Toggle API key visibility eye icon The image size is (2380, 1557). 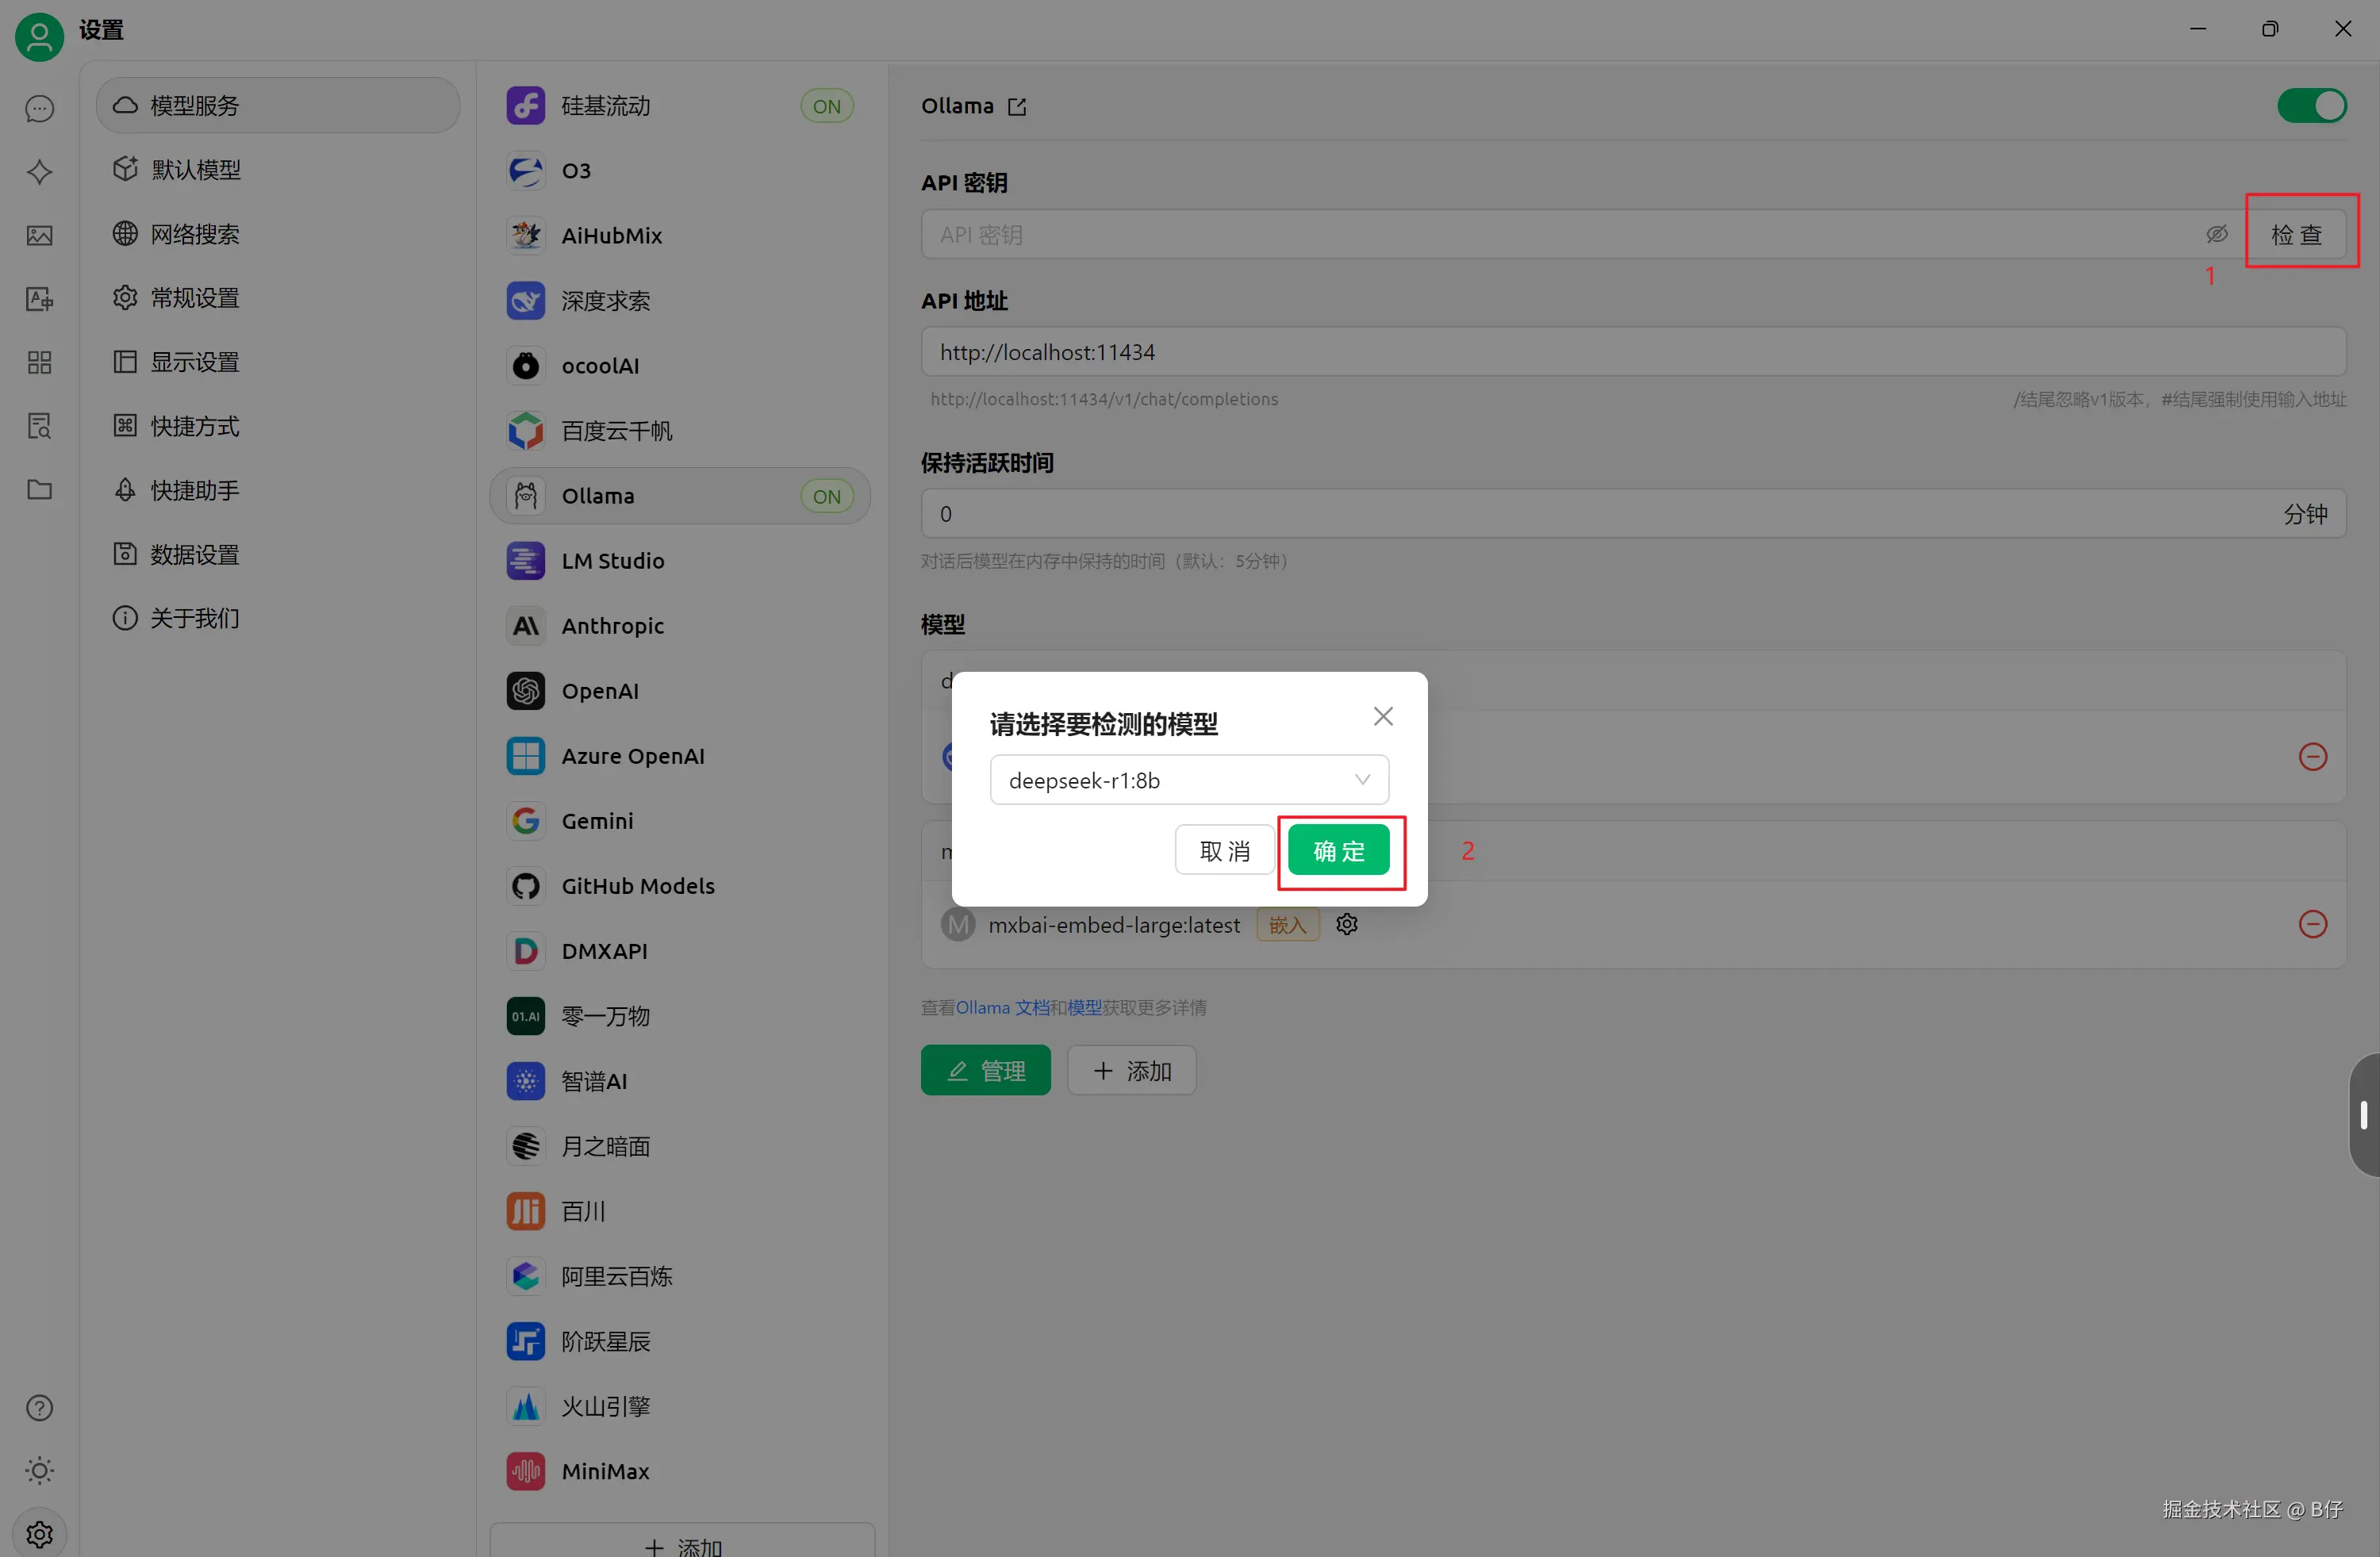(2216, 234)
